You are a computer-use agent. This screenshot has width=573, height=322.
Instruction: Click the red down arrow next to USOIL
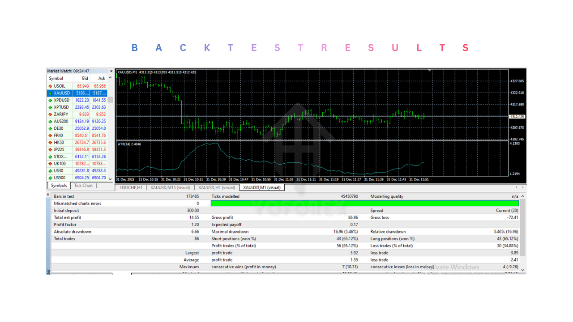(x=50, y=85)
